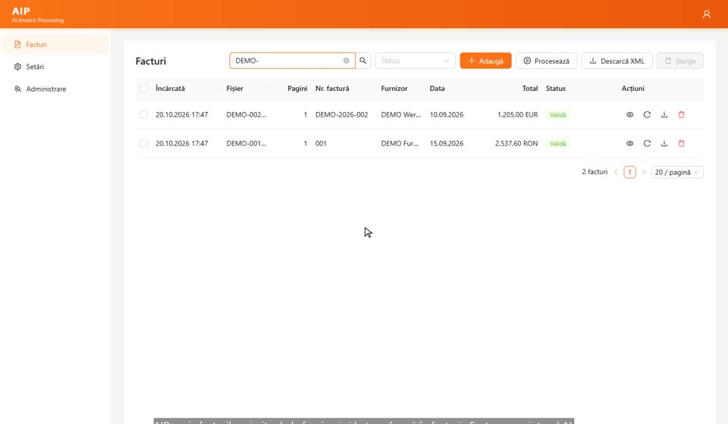Image resolution: width=728 pixels, height=424 pixels.
Task: Click the Data column header
Action: pyautogui.click(x=437, y=88)
